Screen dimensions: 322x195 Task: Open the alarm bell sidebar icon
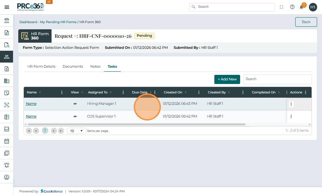coord(7,165)
